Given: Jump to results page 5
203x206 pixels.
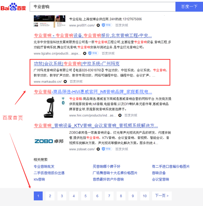Looking at the screenshot, I should tap(85, 196).
